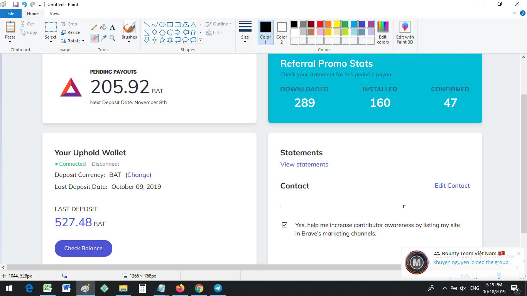Select the Right arrow shape
The width and height of the screenshot is (527, 296).
tap(178, 32)
